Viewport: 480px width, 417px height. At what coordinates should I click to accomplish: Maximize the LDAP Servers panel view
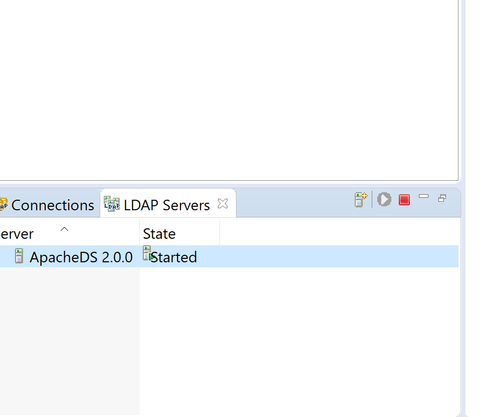[442, 198]
